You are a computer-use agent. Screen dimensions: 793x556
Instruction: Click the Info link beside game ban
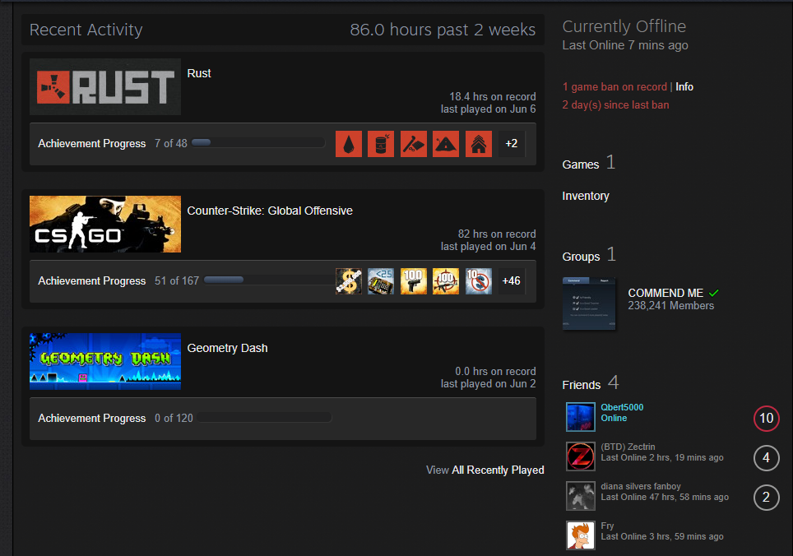coord(684,86)
